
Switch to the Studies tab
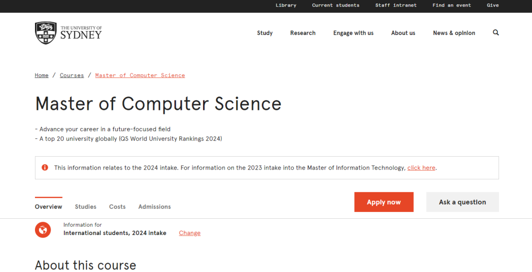[85, 207]
